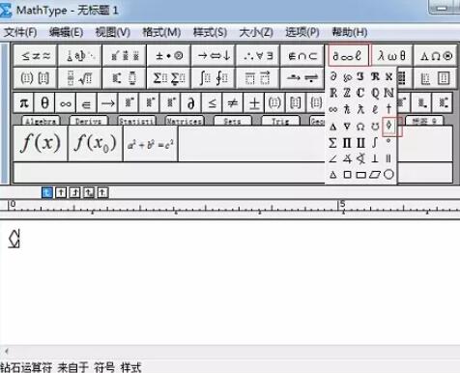Insert inverted ohm mho symbol from the popup
Image resolution: width=460 pixels, height=373 pixels.
click(x=375, y=126)
